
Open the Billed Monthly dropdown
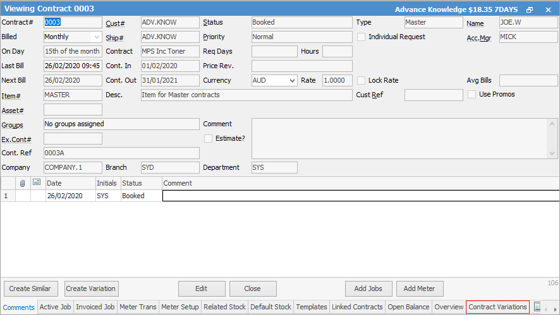click(96, 37)
